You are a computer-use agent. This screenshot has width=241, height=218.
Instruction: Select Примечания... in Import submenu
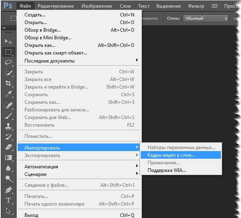[x=181, y=163]
